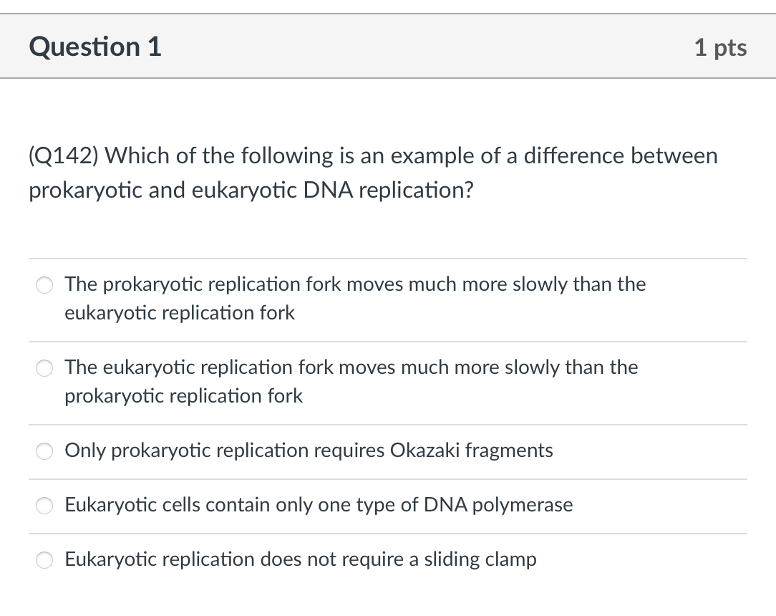Screen dimensions: 776x616
Task: Click the radio circle beside Okazaki fragments
Action: point(44,451)
